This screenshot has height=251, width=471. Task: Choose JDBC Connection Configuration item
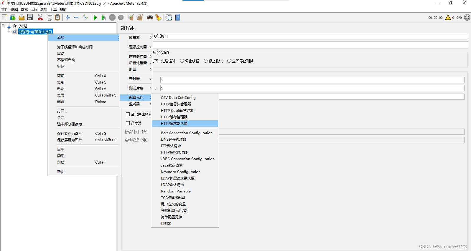185,159
